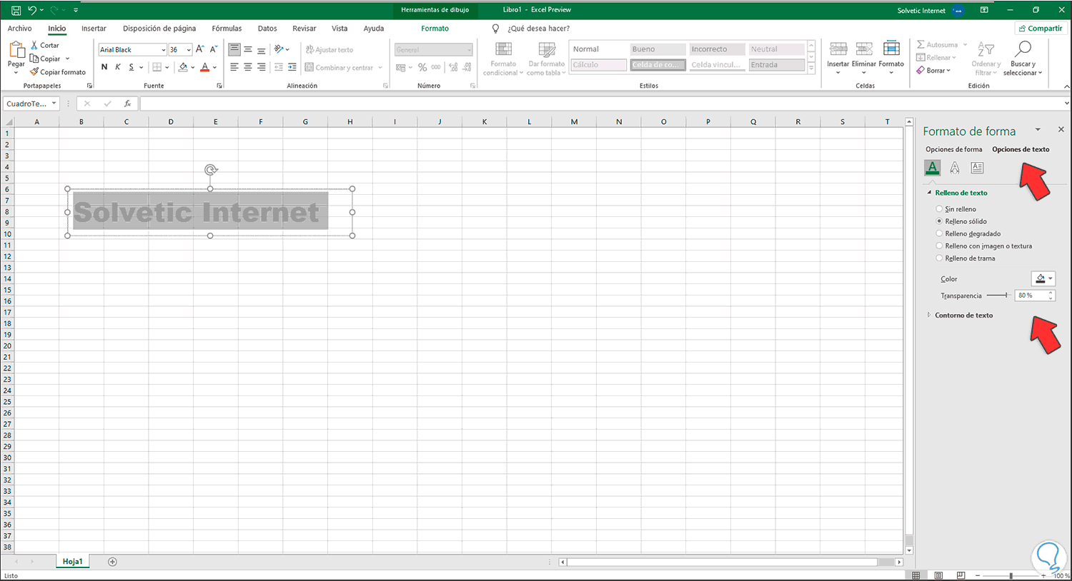Image resolution: width=1072 pixels, height=581 pixels.
Task: Select the Sin relleno radio option
Action: 939,209
